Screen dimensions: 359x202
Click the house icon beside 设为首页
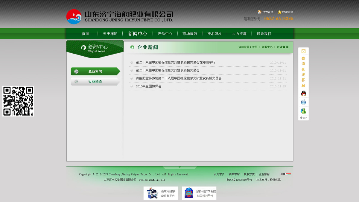260,12
